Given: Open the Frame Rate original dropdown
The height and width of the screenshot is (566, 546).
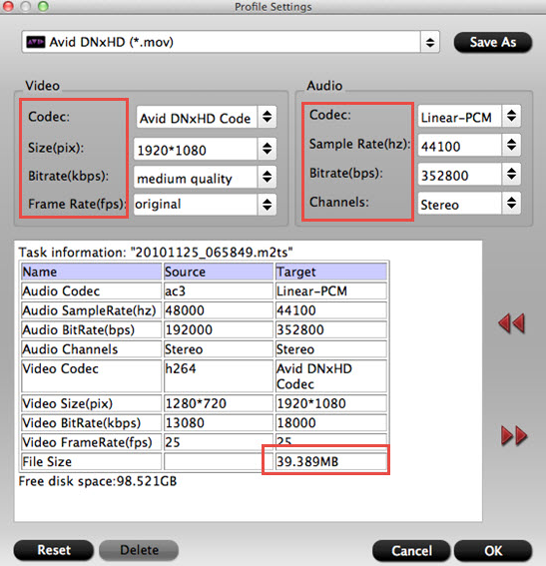Looking at the screenshot, I should pos(268,205).
